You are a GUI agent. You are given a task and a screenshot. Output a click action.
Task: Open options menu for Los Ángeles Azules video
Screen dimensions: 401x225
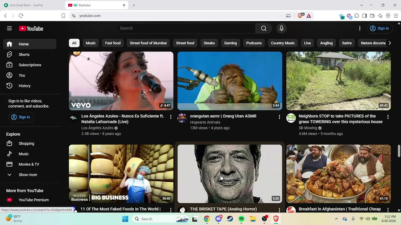(x=171, y=117)
